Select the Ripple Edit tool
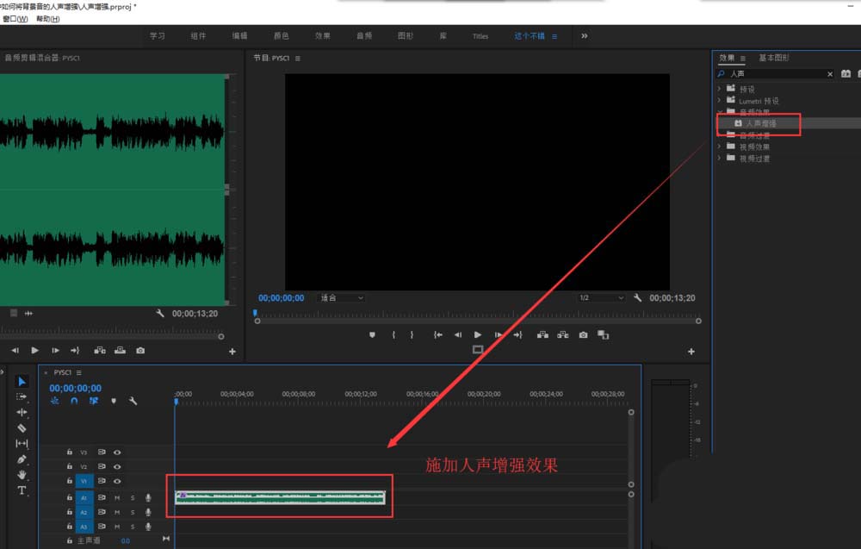861x549 pixels. 22,412
